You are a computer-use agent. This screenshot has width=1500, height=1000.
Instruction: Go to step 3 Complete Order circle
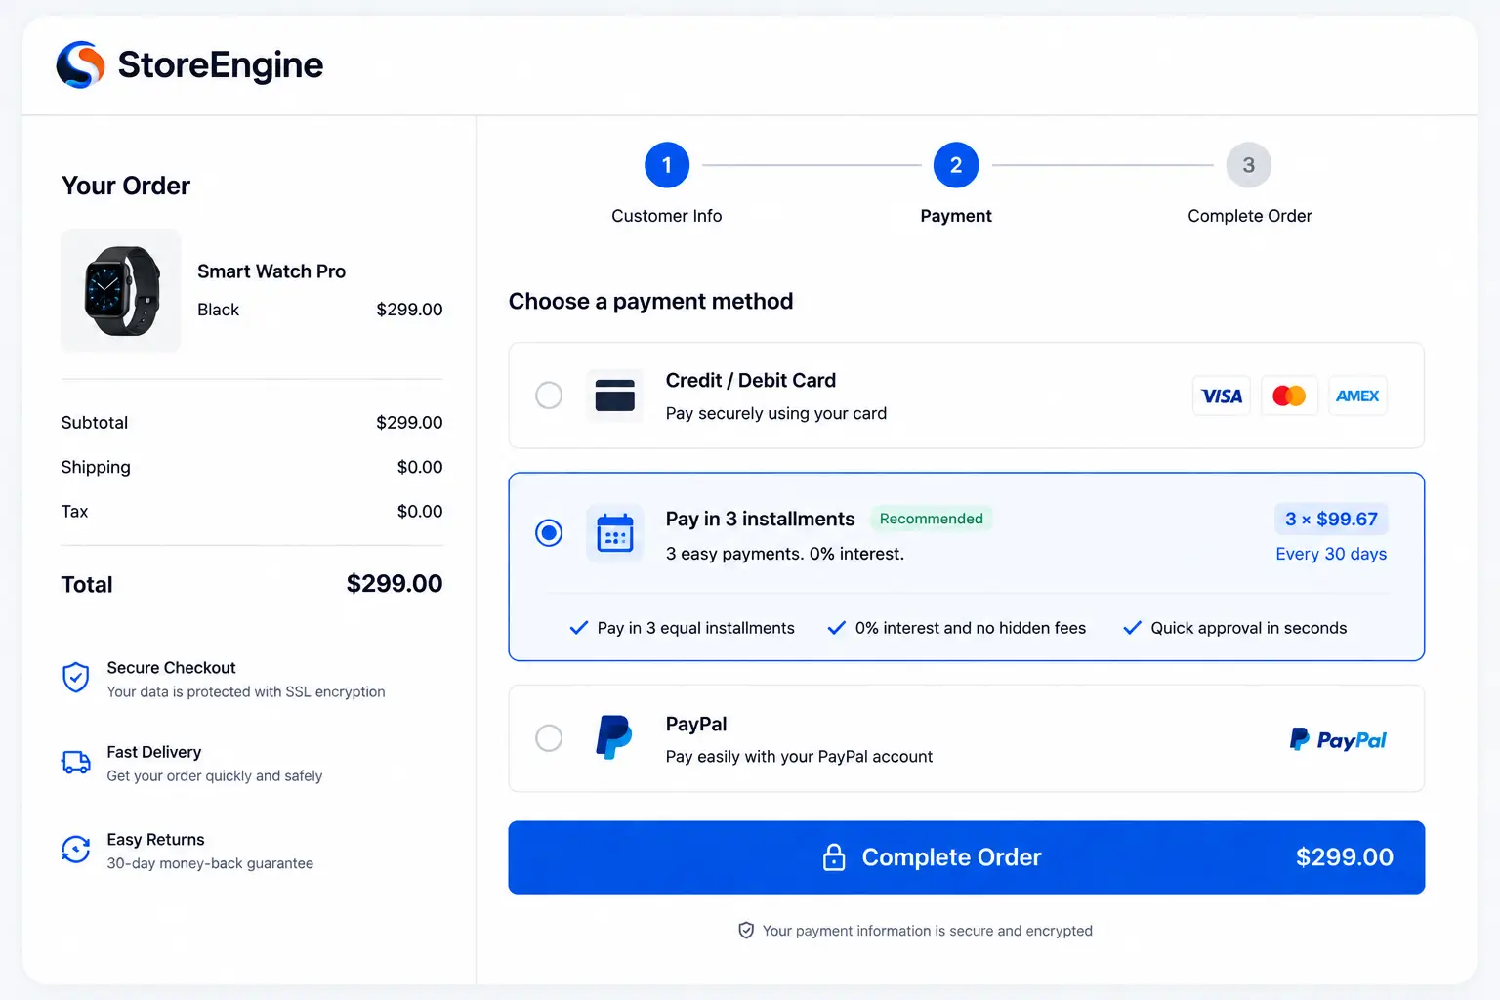(x=1249, y=165)
